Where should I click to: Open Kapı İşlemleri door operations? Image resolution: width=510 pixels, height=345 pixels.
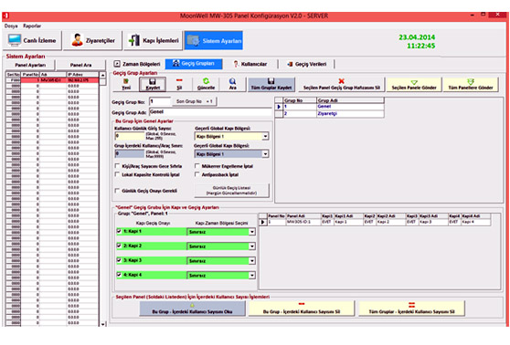[154, 40]
